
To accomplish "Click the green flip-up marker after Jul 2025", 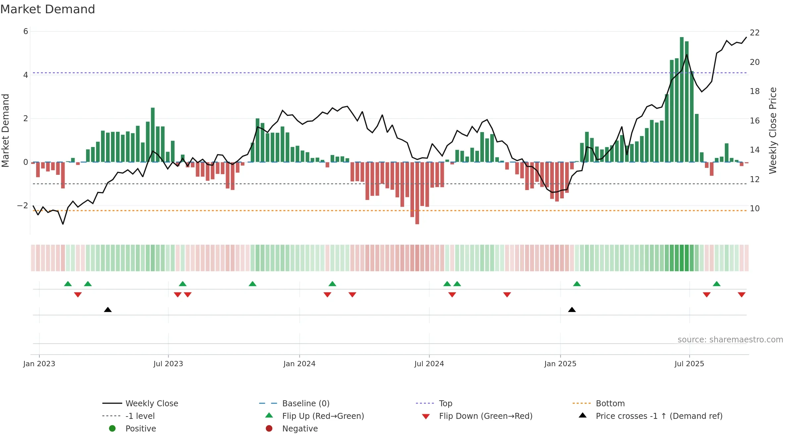I will coord(716,284).
